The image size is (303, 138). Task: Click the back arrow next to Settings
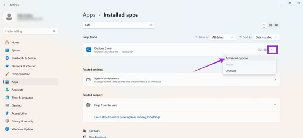5,5
